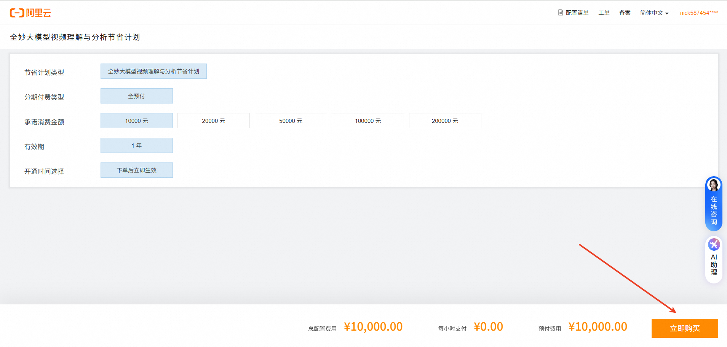This screenshot has width=727, height=347.
Task: Open the 工单 ticket page
Action: click(604, 13)
